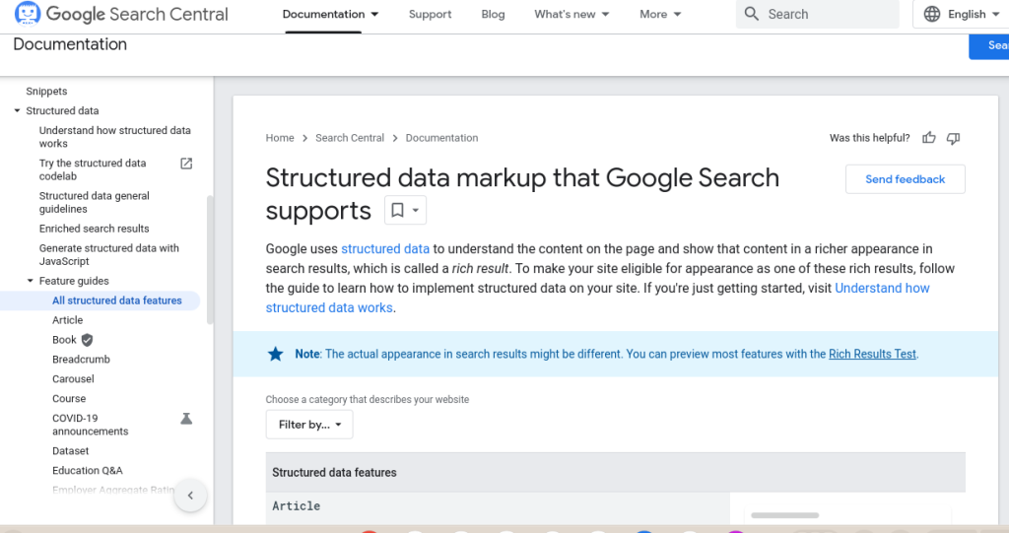Open the Support menu item

point(430,14)
